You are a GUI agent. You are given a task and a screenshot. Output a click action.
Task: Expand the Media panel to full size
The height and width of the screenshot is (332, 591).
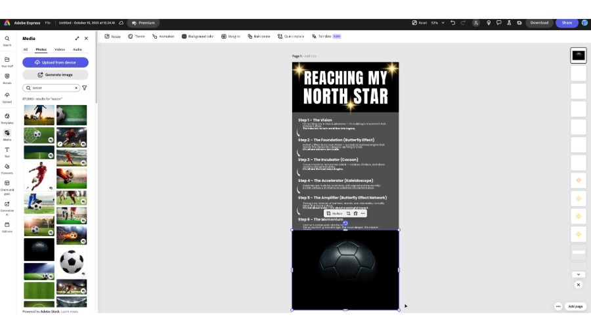(77, 39)
